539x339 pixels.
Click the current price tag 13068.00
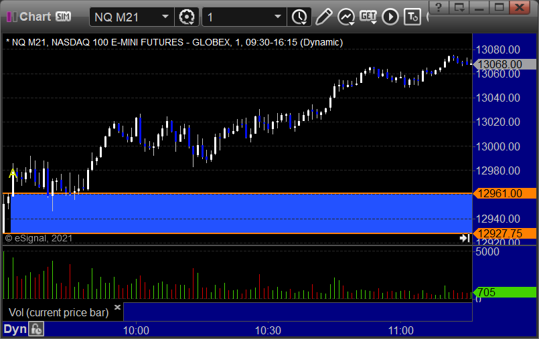coord(504,64)
